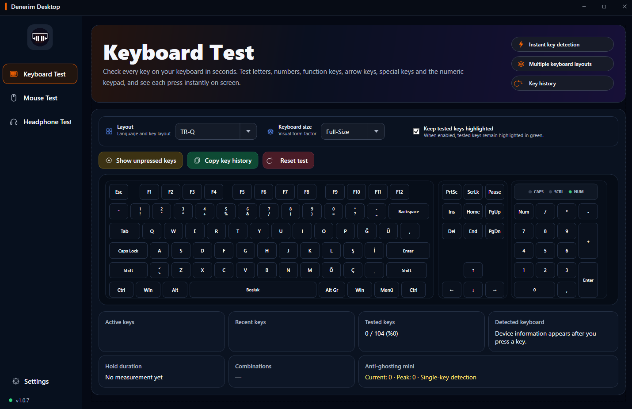Image resolution: width=632 pixels, height=409 pixels.
Task: Click the F5 function key
Action: click(242, 192)
